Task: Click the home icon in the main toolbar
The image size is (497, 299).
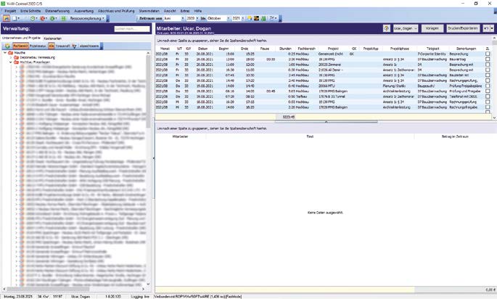Action: (x=7, y=18)
